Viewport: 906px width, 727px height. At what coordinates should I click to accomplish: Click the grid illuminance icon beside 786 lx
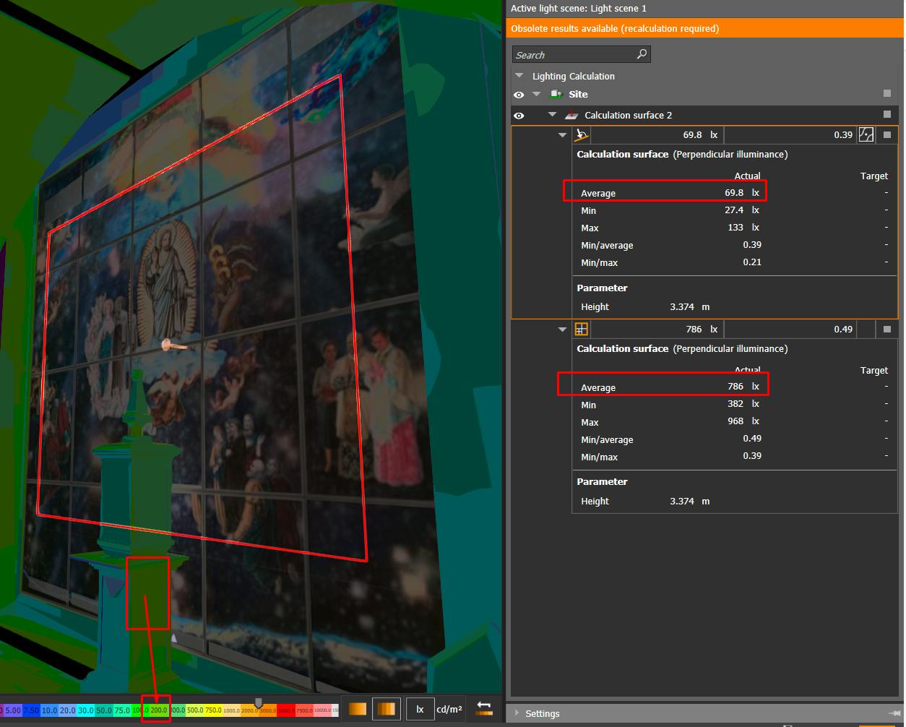coord(582,330)
